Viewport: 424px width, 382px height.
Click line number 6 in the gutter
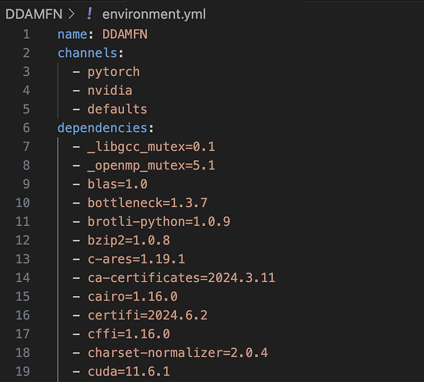click(x=26, y=128)
